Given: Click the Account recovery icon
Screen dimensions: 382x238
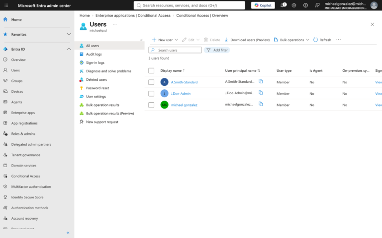Looking at the screenshot, I should [5, 218].
